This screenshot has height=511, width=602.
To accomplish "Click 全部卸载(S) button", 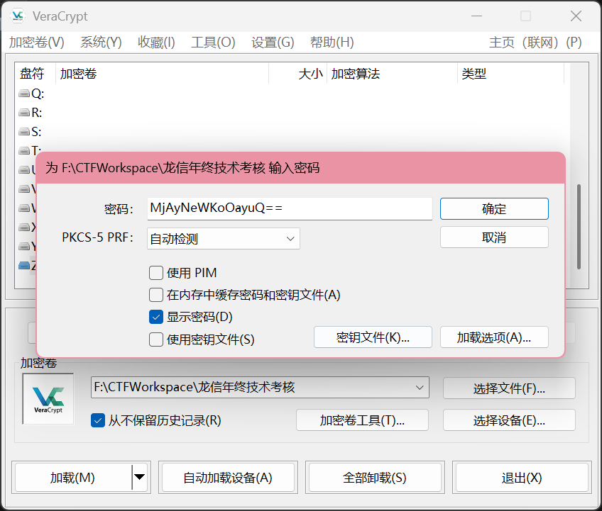I will (x=375, y=478).
